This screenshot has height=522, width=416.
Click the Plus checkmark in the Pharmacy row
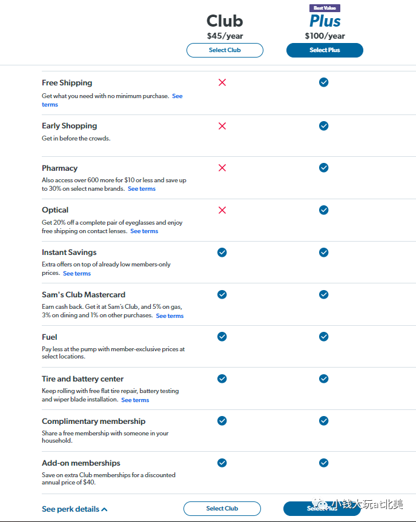click(x=324, y=167)
